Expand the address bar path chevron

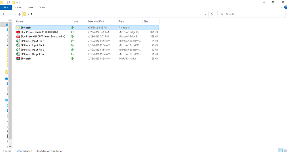[28, 14]
